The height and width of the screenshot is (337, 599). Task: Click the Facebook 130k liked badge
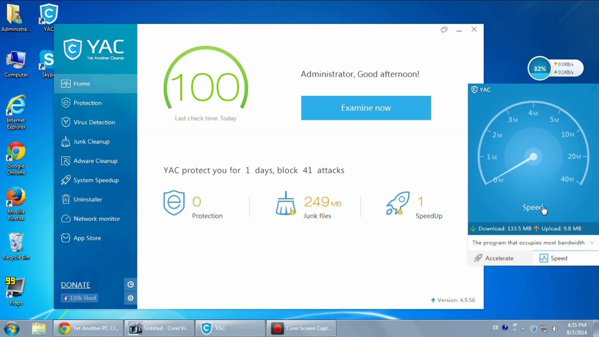click(80, 298)
